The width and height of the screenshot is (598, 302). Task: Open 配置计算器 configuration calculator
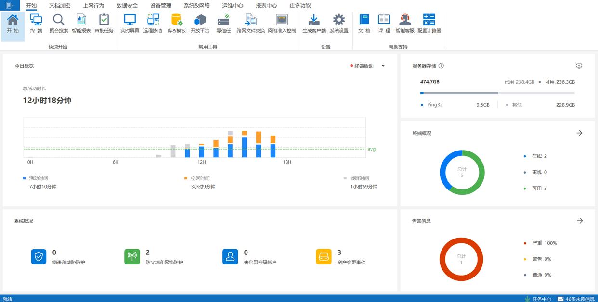tap(429, 24)
